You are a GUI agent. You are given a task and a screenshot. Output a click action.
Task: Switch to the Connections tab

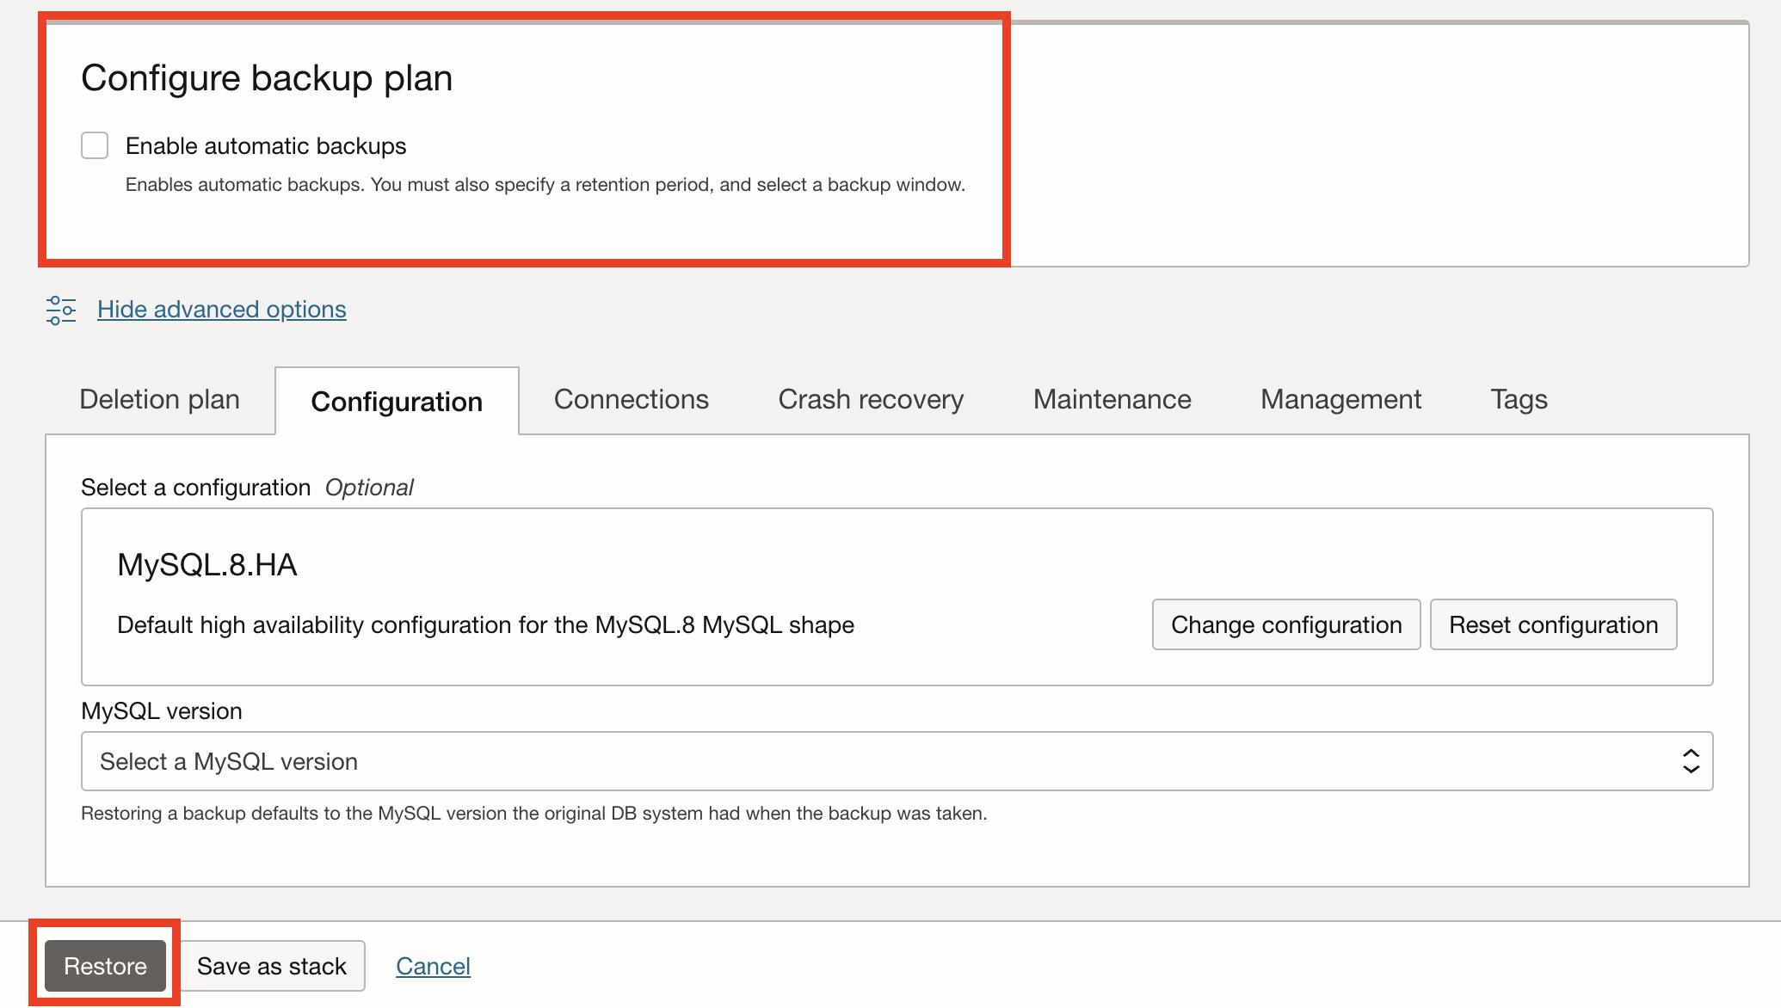coord(631,399)
